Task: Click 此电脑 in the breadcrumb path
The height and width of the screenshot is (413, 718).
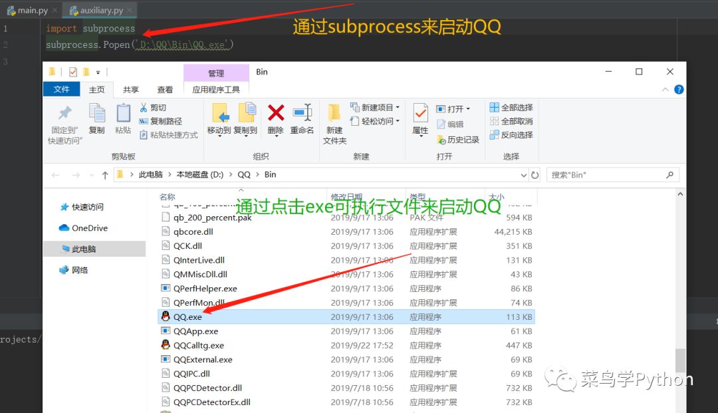Action: (x=151, y=174)
